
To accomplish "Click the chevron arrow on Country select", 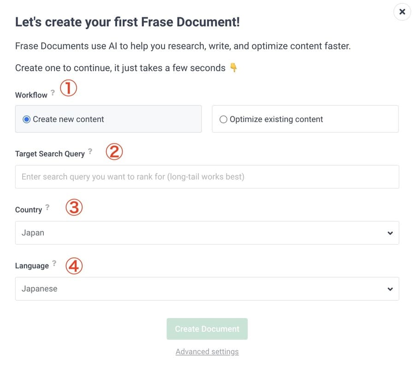I will click(x=390, y=233).
